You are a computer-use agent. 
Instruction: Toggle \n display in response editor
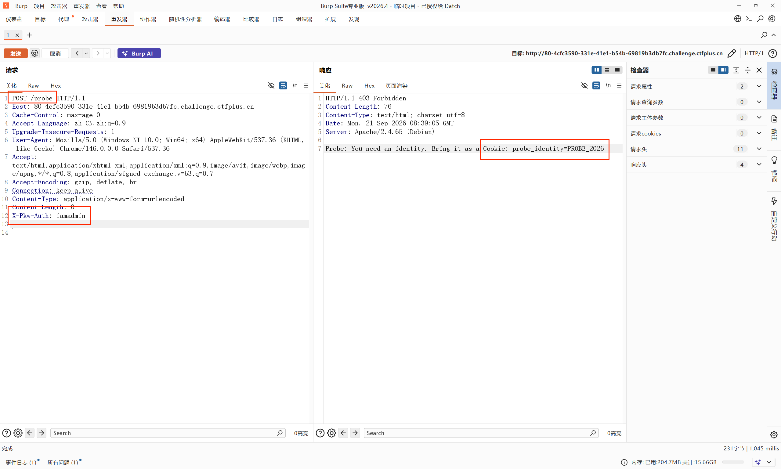pyautogui.click(x=608, y=85)
